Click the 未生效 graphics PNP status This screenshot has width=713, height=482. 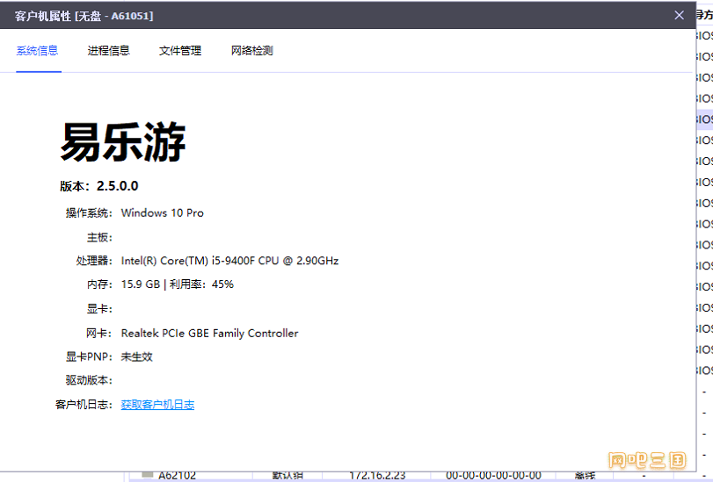tap(136, 357)
